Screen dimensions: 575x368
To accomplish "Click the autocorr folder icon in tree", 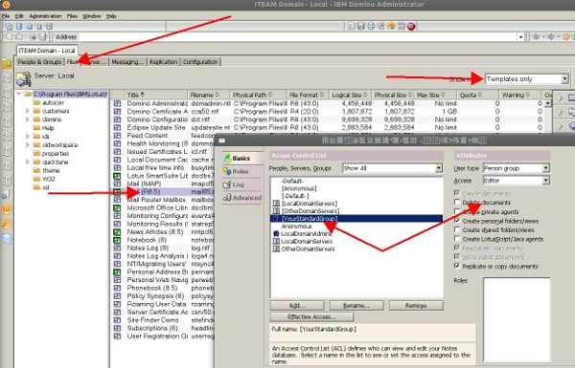I will pyautogui.click(x=36, y=102).
